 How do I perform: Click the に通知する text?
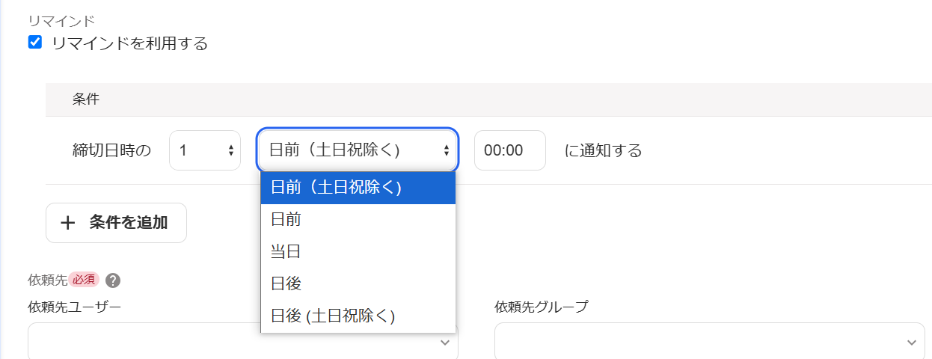pos(604,151)
